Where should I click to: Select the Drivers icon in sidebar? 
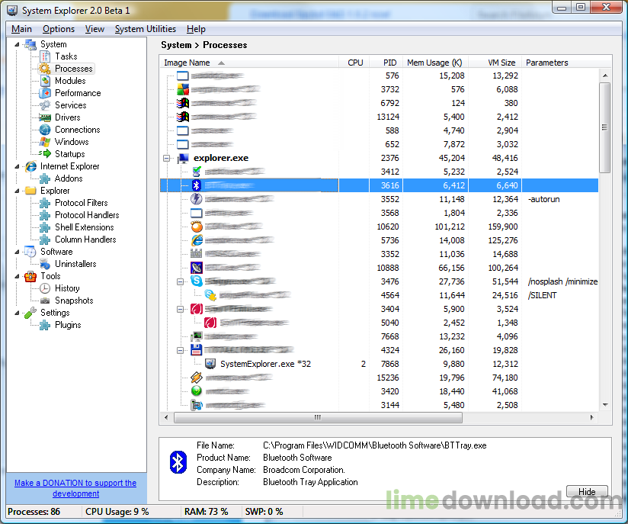[45, 117]
